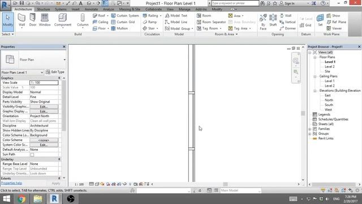The height and width of the screenshot is (204, 362).
Task: Select the Room Separator tool
Action: pyautogui.click(x=211, y=22)
